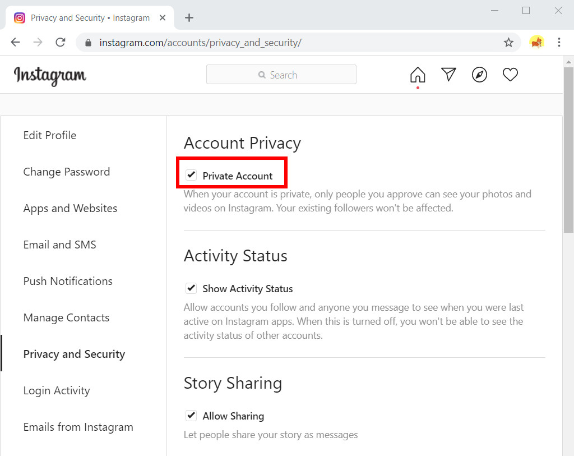Select the Privacy and Security browser tab

coord(89,17)
